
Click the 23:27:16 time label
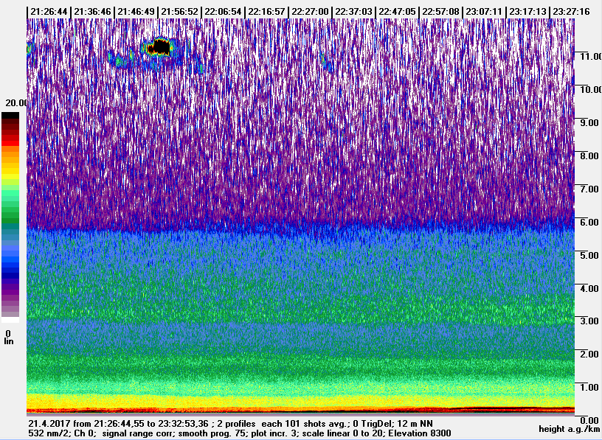coord(571,12)
